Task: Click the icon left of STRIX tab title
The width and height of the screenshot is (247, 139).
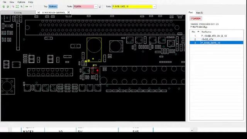Action: tap(39, 12)
